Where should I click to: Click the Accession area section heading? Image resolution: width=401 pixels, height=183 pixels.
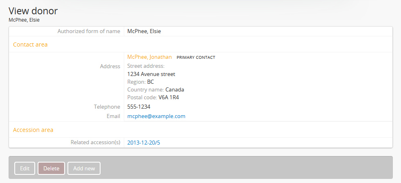33,130
